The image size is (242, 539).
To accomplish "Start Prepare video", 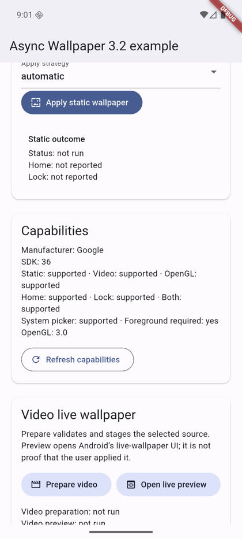I will [66, 485].
